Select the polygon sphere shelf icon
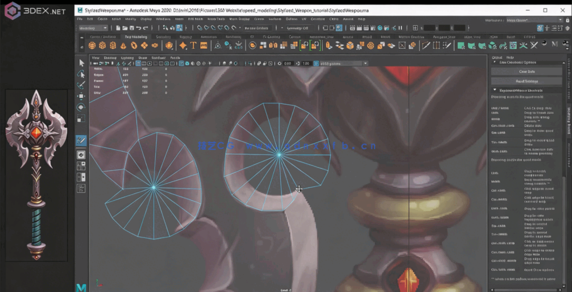The width and height of the screenshot is (572, 292). (x=92, y=45)
